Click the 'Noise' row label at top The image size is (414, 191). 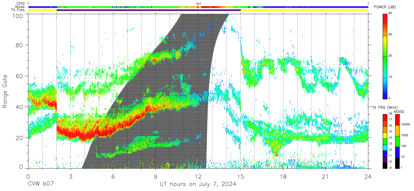click(19, 7)
